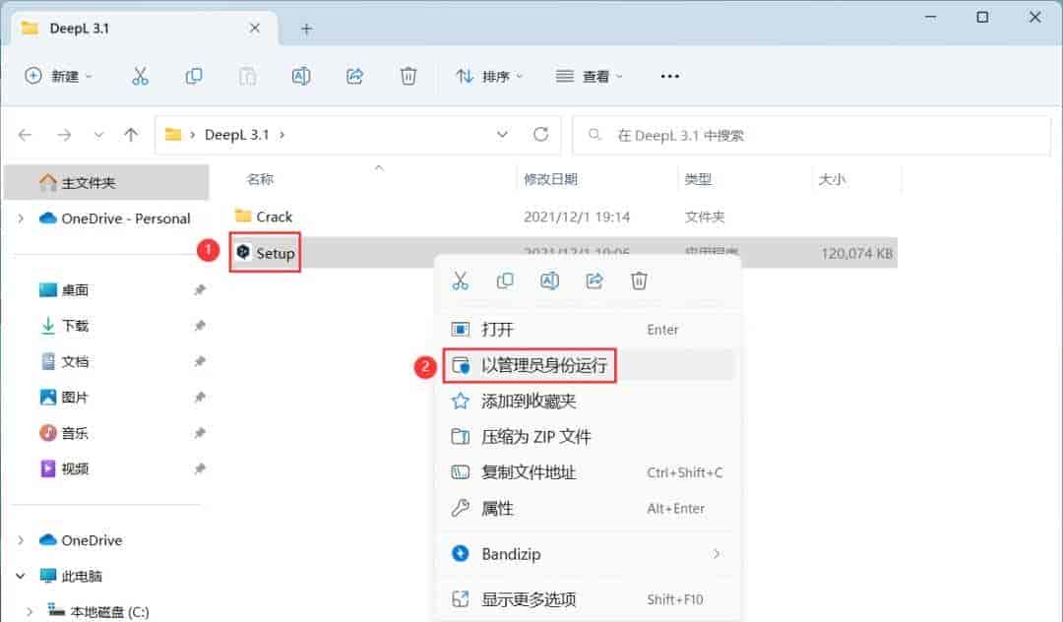Click the Share icon in context menu

[x=594, y=280]
